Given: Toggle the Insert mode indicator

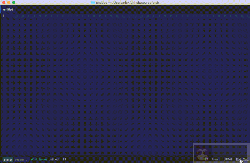Looking at the screenshot, I should [216, 159].
